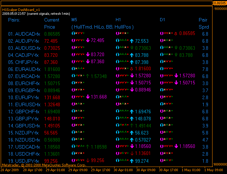
Task: Click the magenta down arrow beside M5 87.360
Action: click(88, 61)
